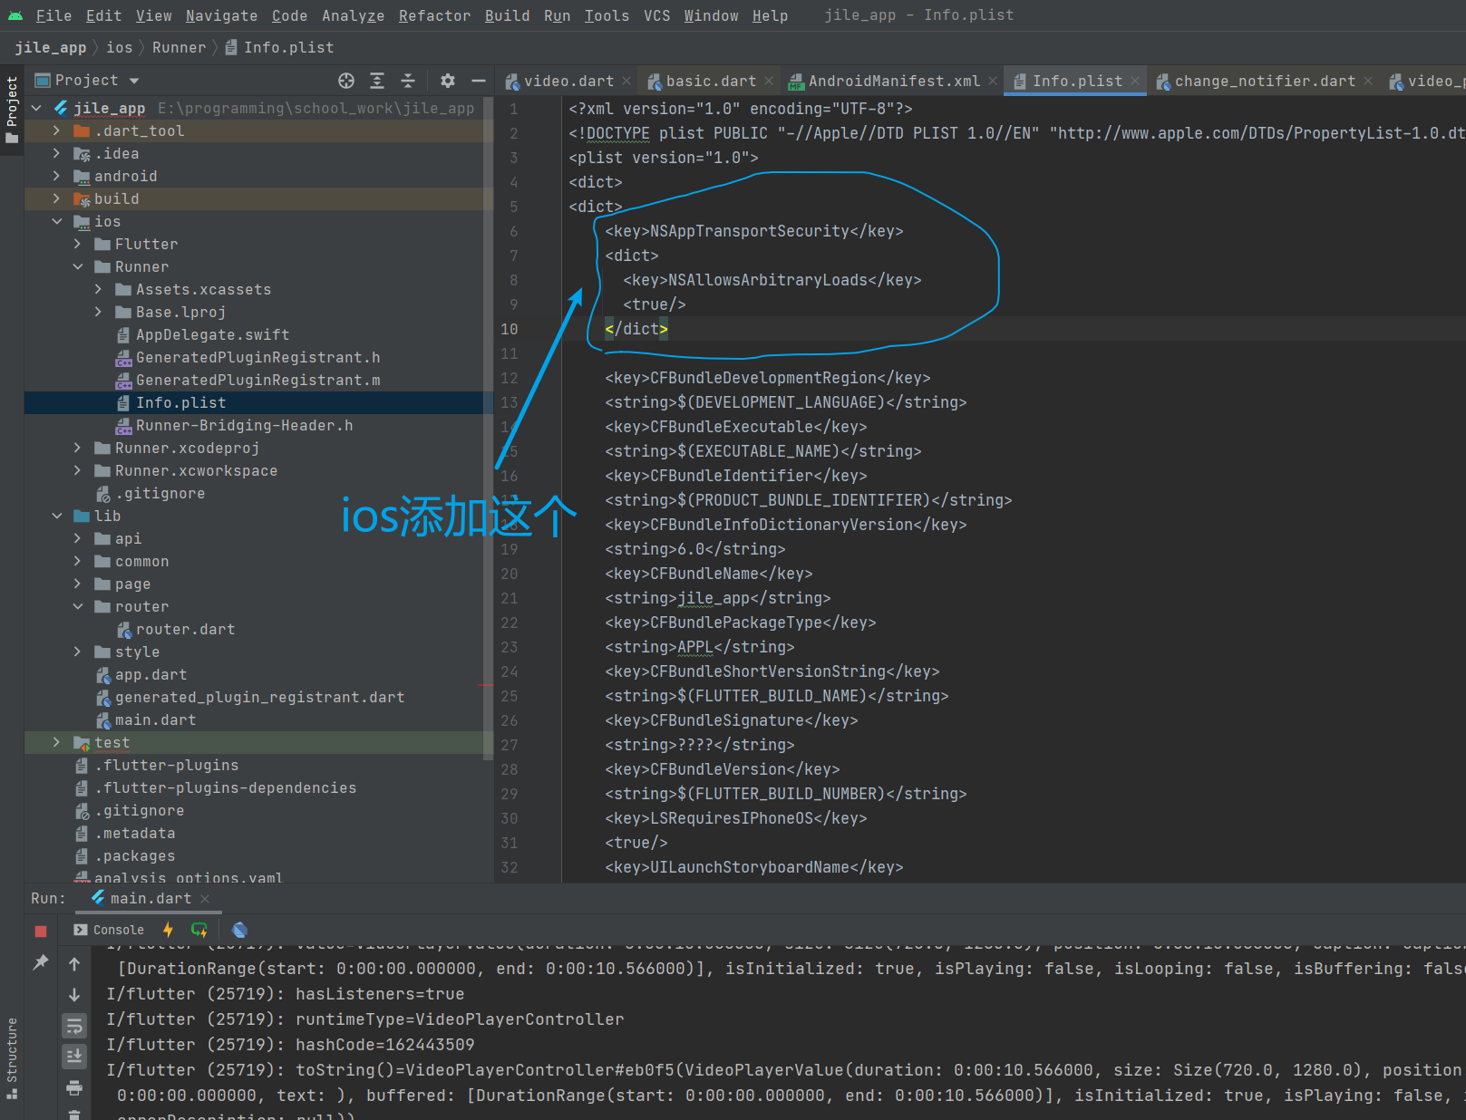Open the Tools menu
1466x1120 pixels.
[607, 15]
